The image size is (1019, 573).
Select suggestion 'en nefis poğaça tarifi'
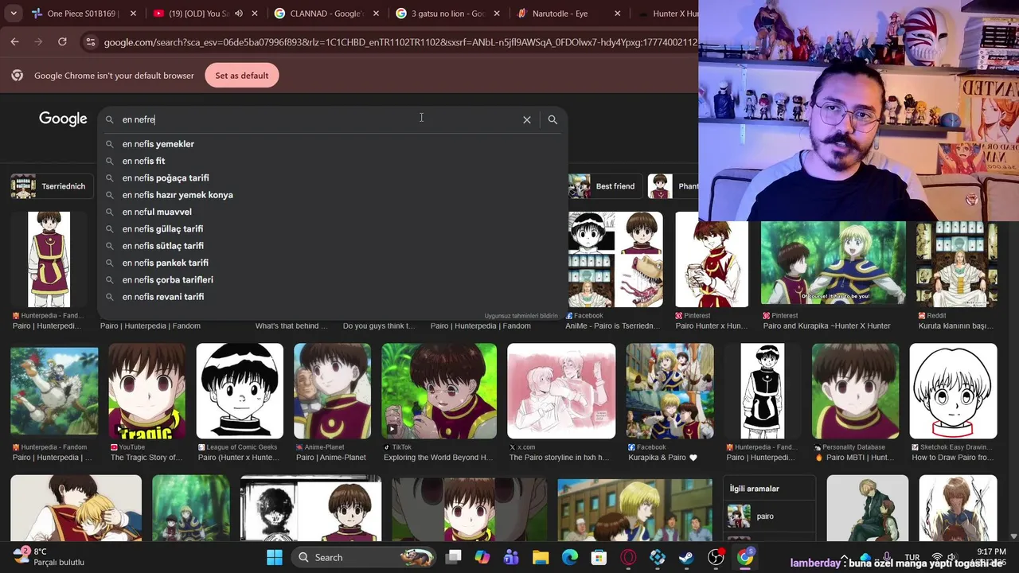click(332, 178)
